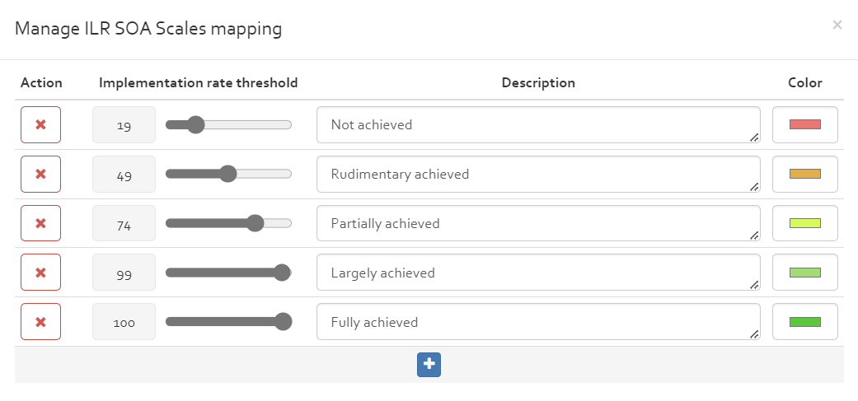Click the threshold value box showing 100

coord(124,322)
